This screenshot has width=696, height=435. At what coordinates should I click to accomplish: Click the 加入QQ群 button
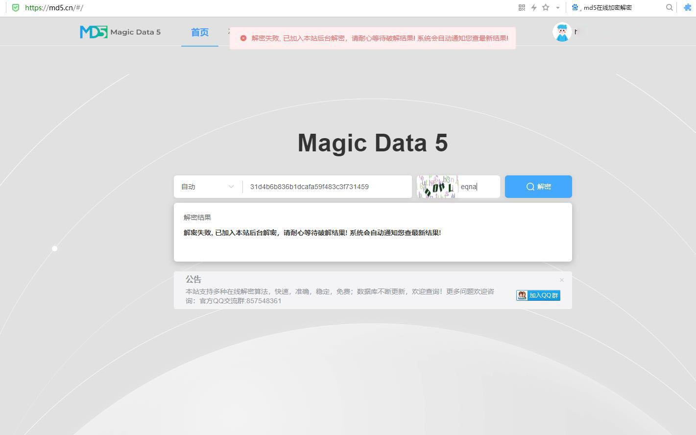(x=538, y=295)
